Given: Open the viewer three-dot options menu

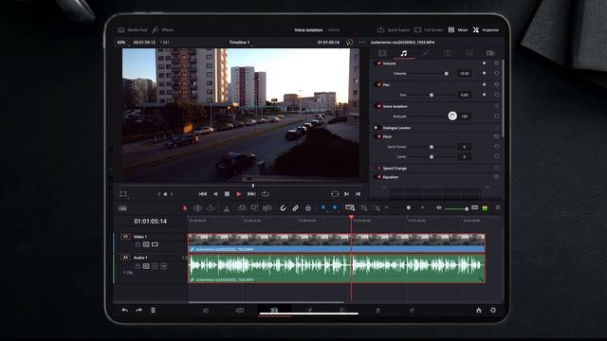Looking at the screenshot, I should coord(362,42).
